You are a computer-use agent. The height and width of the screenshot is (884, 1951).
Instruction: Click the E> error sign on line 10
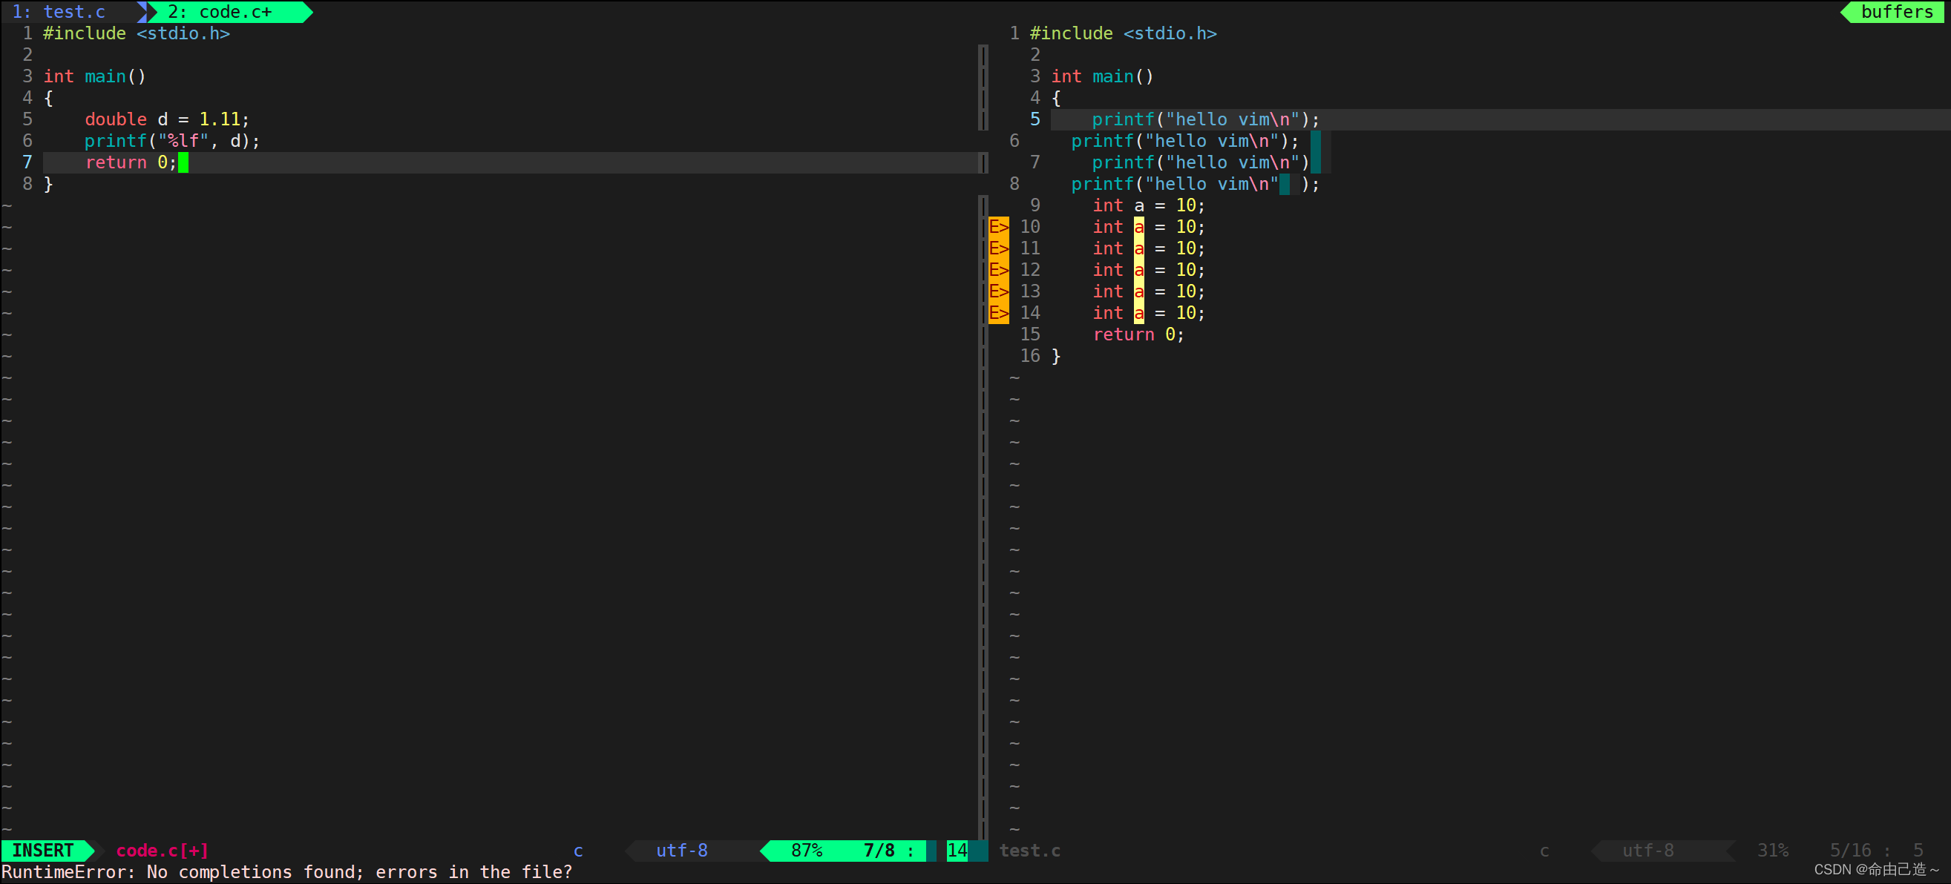coord(999,227)
